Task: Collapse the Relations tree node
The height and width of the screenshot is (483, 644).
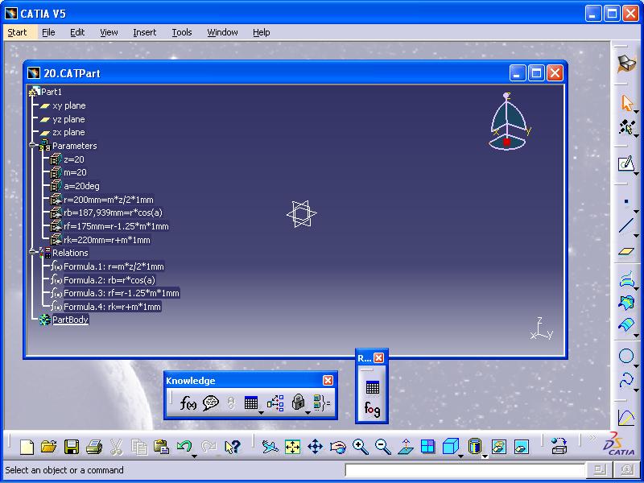Action: tap(33, 253)
